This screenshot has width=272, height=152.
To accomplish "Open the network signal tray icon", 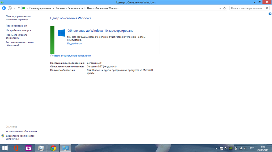I will tap(240, 148).
